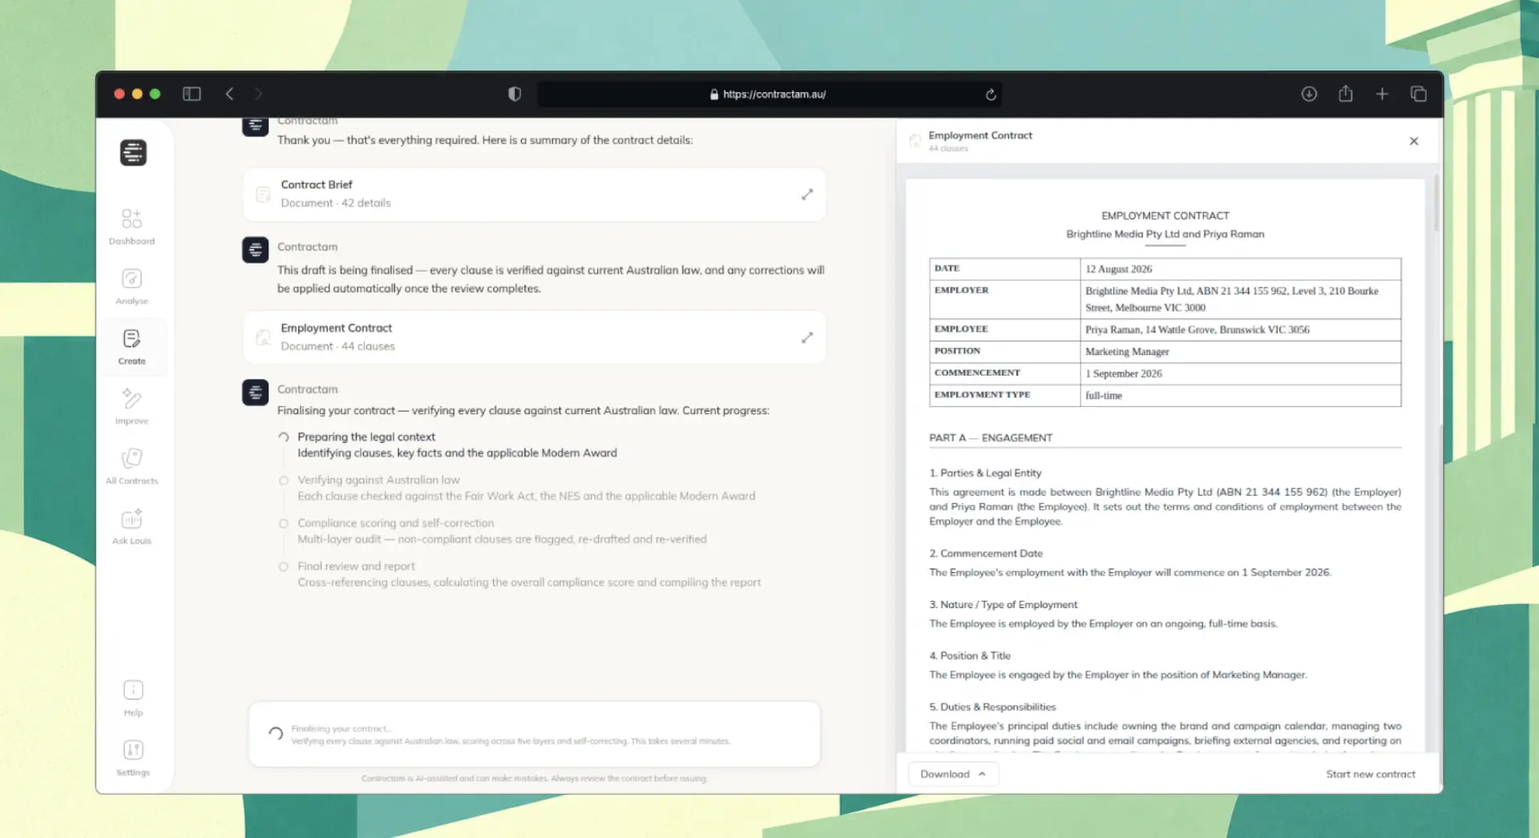Click the browser share icon
1539x838 pixels.
[1346, 94]
